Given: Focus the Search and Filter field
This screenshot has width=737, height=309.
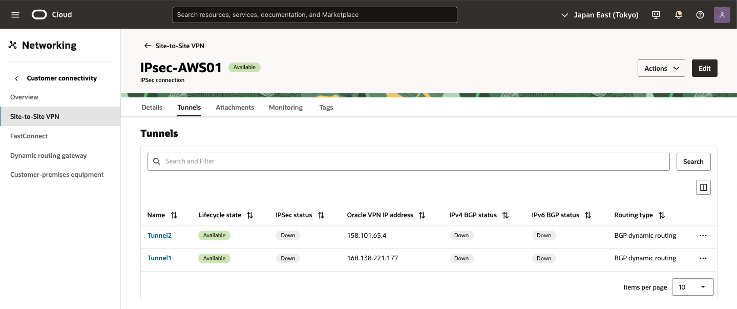Looking at the screenshot, I should coord(409,161).
